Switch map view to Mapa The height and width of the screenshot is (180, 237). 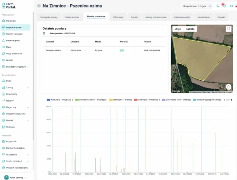point(178,29)
